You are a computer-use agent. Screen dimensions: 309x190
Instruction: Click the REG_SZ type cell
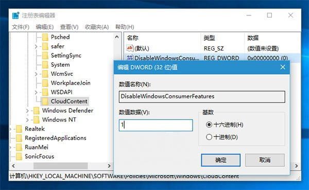tap(214, 48)
